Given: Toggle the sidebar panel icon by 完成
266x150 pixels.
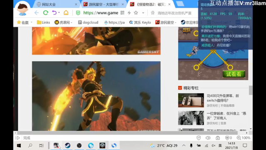Looking at the screenshot, I should [x=17, y=138].
